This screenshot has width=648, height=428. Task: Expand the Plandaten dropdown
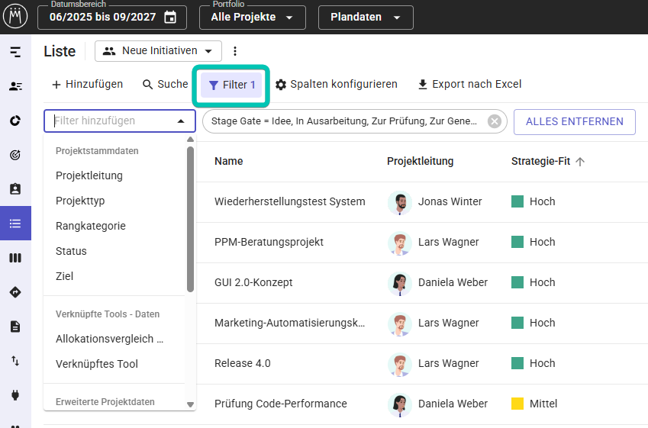coord(366,17)
